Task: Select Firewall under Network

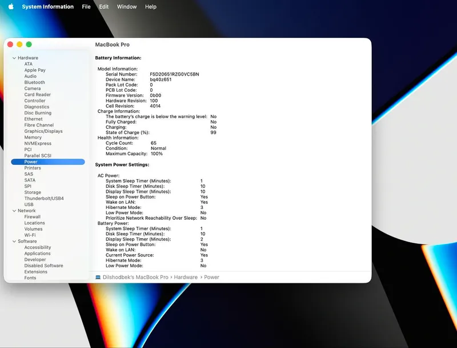Action: click(33, 216)
